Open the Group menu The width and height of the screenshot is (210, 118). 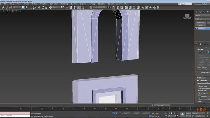tap(12, 4)
